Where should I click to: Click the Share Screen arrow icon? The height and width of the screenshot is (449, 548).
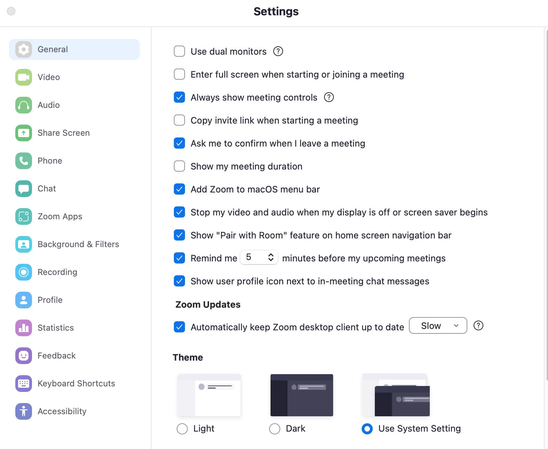tap(24, 133)
